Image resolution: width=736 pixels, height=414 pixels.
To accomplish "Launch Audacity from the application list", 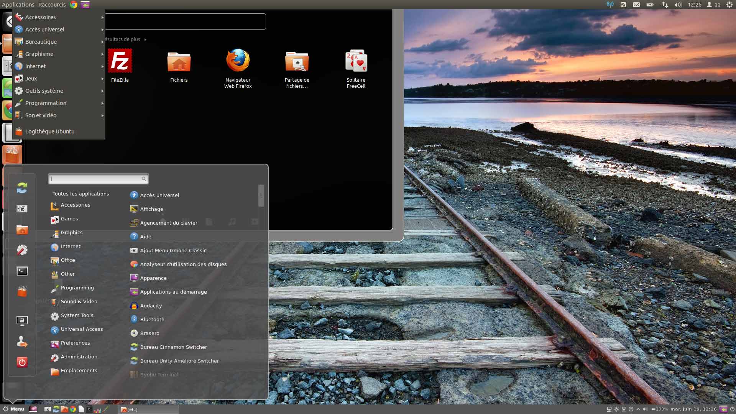I will (151, 306).
